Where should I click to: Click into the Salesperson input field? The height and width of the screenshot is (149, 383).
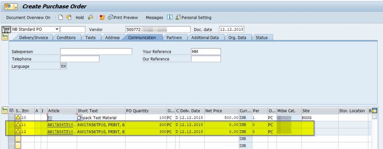[96, 52]
